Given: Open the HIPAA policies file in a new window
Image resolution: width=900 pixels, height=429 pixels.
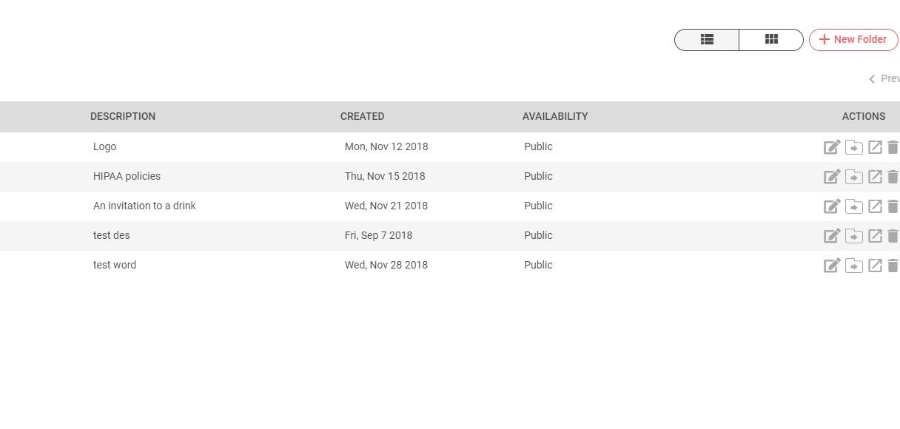Looking at the screenshot, I should [875, 177].
